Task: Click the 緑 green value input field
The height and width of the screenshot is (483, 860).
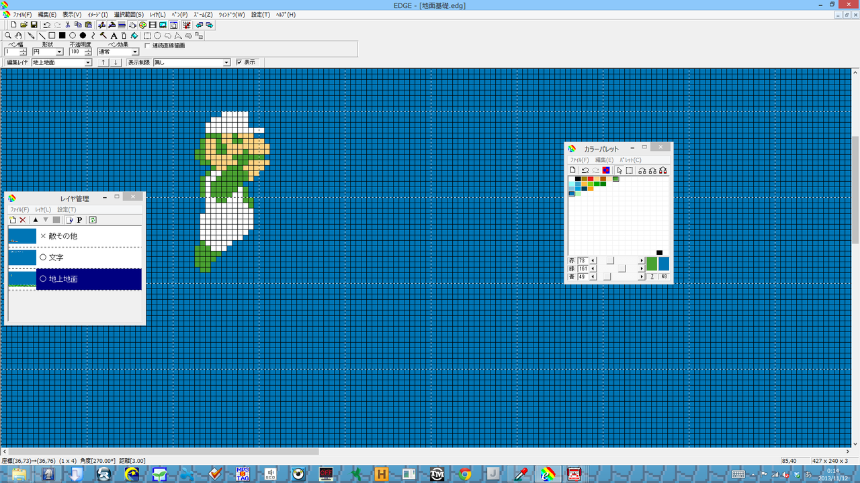Action: pyautogui.click(x=583, y=268)
